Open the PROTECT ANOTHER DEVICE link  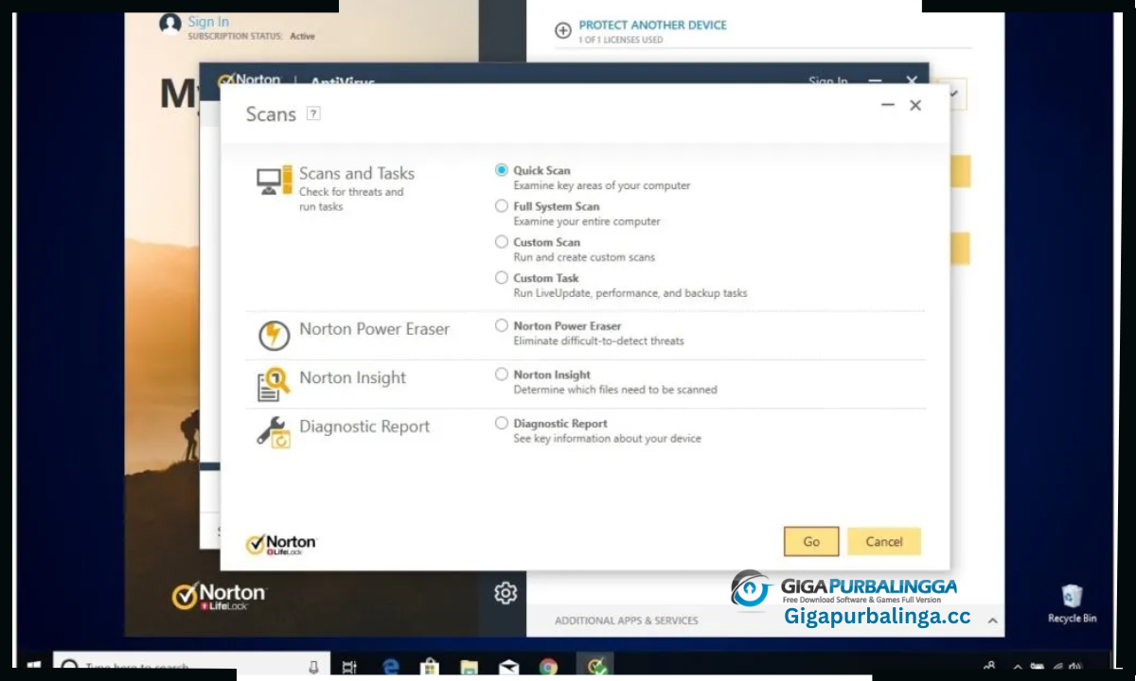pos(653,25)
